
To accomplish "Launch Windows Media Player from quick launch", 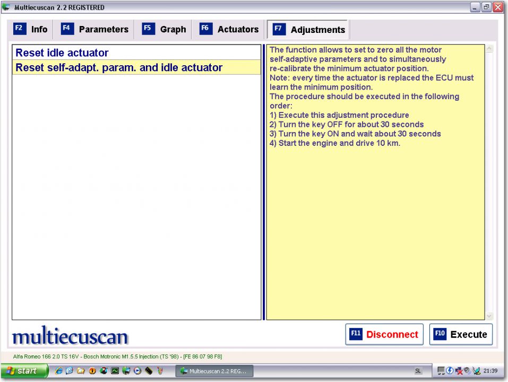I will pyautogui.click(x=137, y=371).
